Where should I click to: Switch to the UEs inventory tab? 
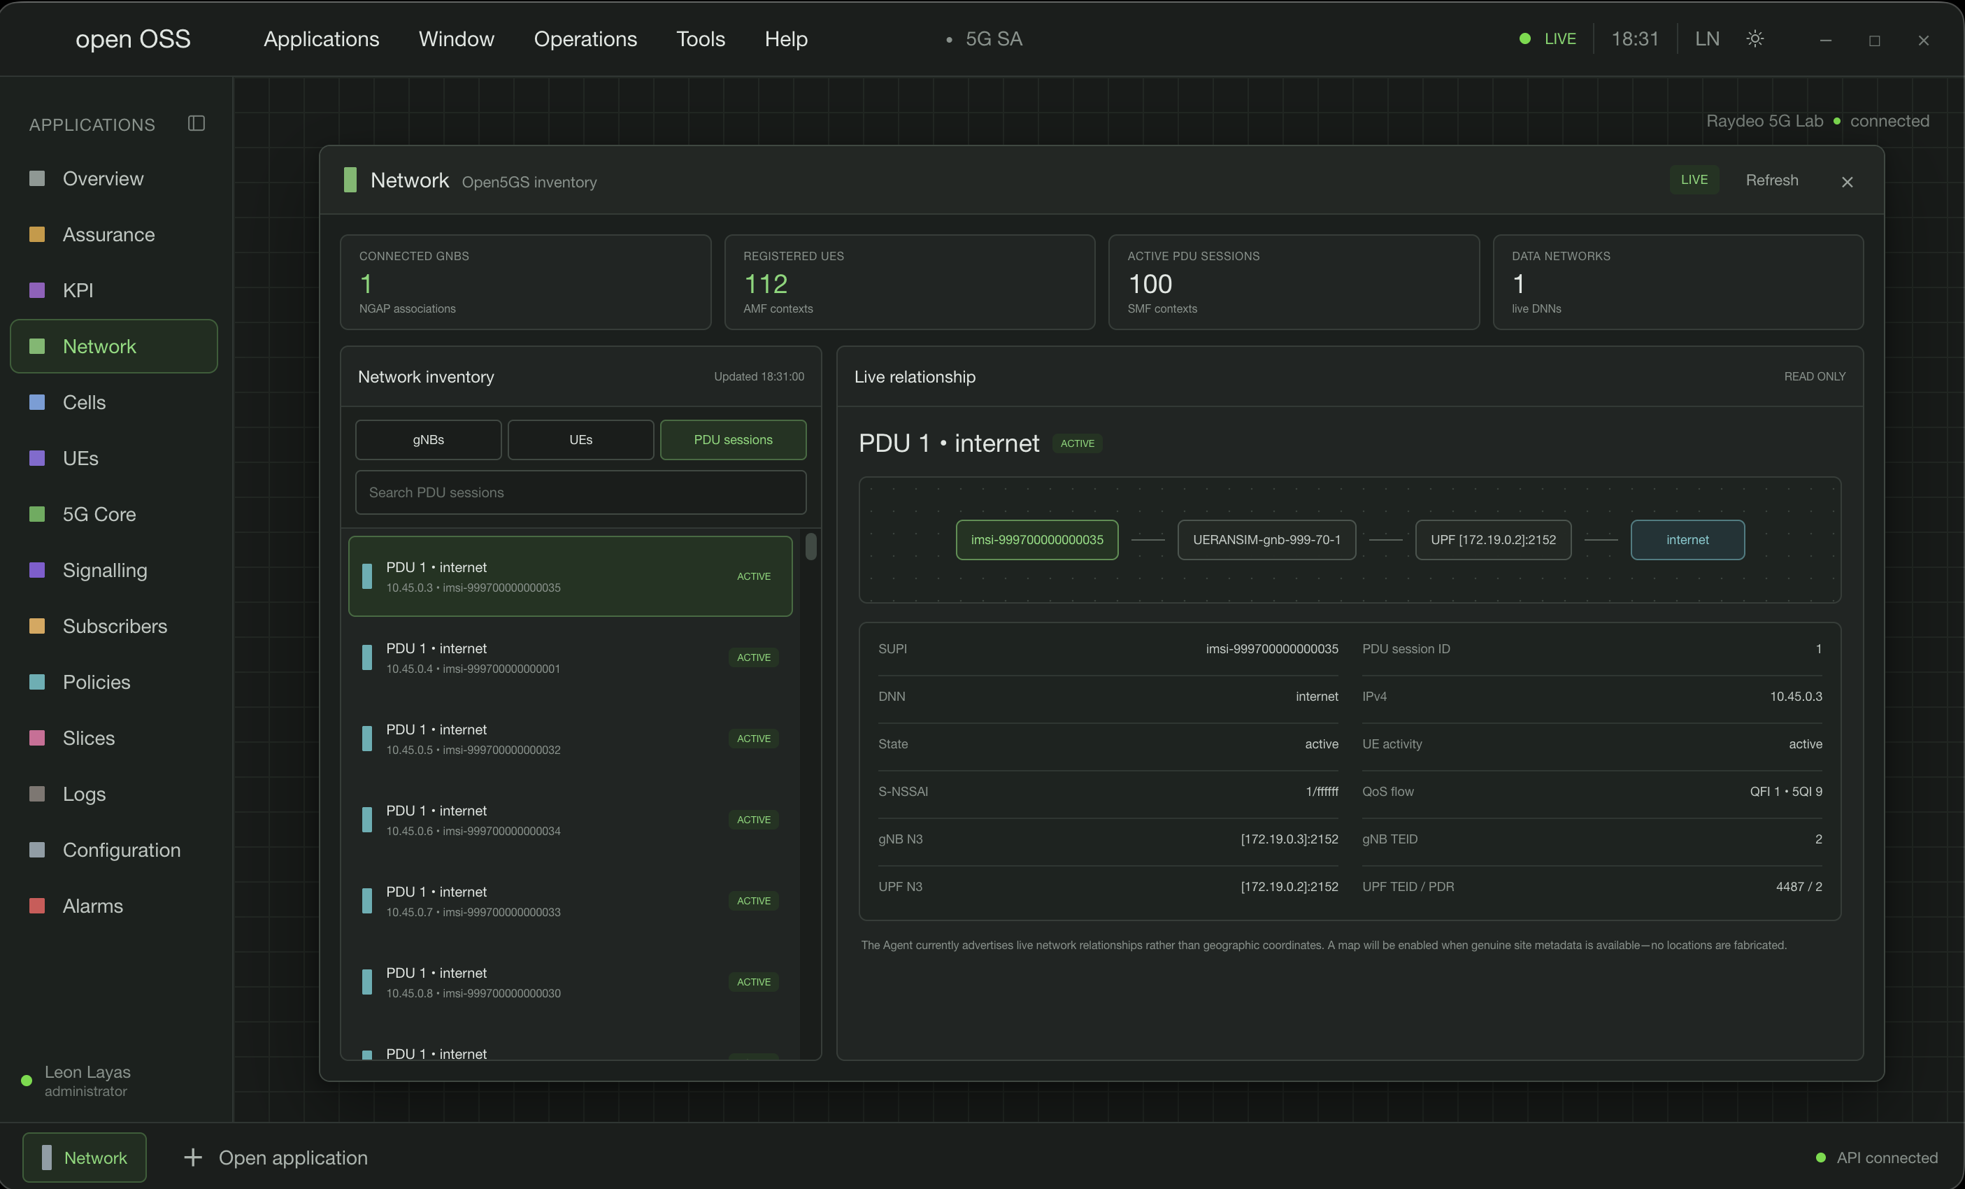(580, 439)
